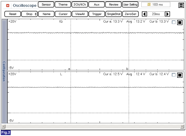The image size is (186, 136).
Task: Click the 'Avg : 12.4 V' reading
Action: (x=136, y=74)
